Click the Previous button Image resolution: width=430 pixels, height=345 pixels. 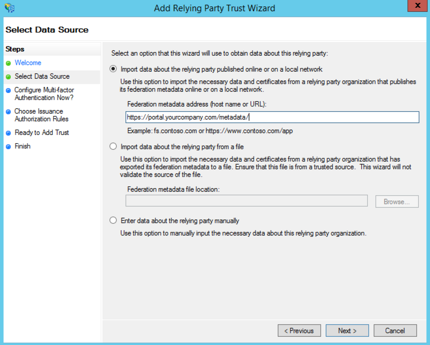pyautogui.click(x=299, y=331)
